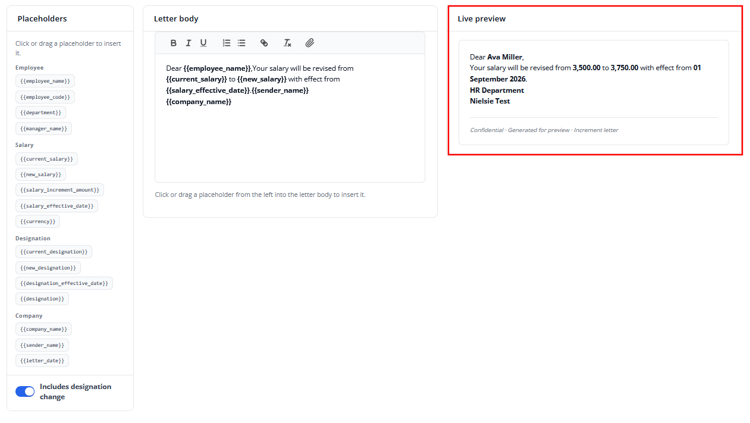Add a hyperlink via the link icon

coord(264,43)
